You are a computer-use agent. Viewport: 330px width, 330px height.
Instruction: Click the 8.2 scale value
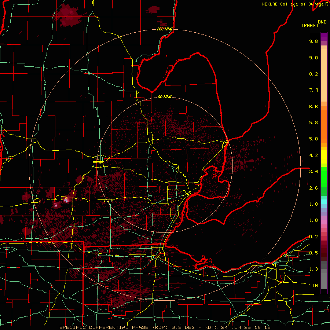[x=313, y=74]
